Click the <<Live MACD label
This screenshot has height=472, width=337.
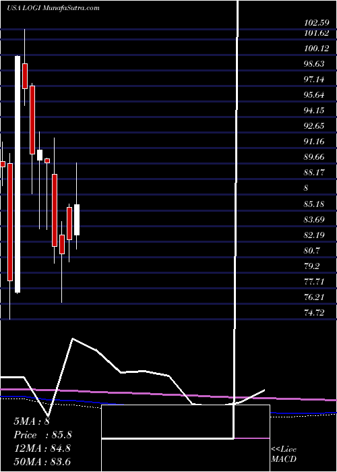tap(284, 454)
